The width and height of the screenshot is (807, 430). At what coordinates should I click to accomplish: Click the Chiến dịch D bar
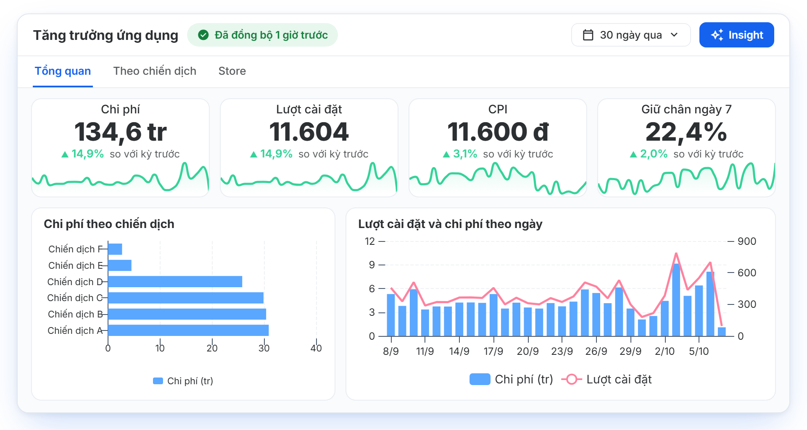pyautogui.click(x=175, y=282)
